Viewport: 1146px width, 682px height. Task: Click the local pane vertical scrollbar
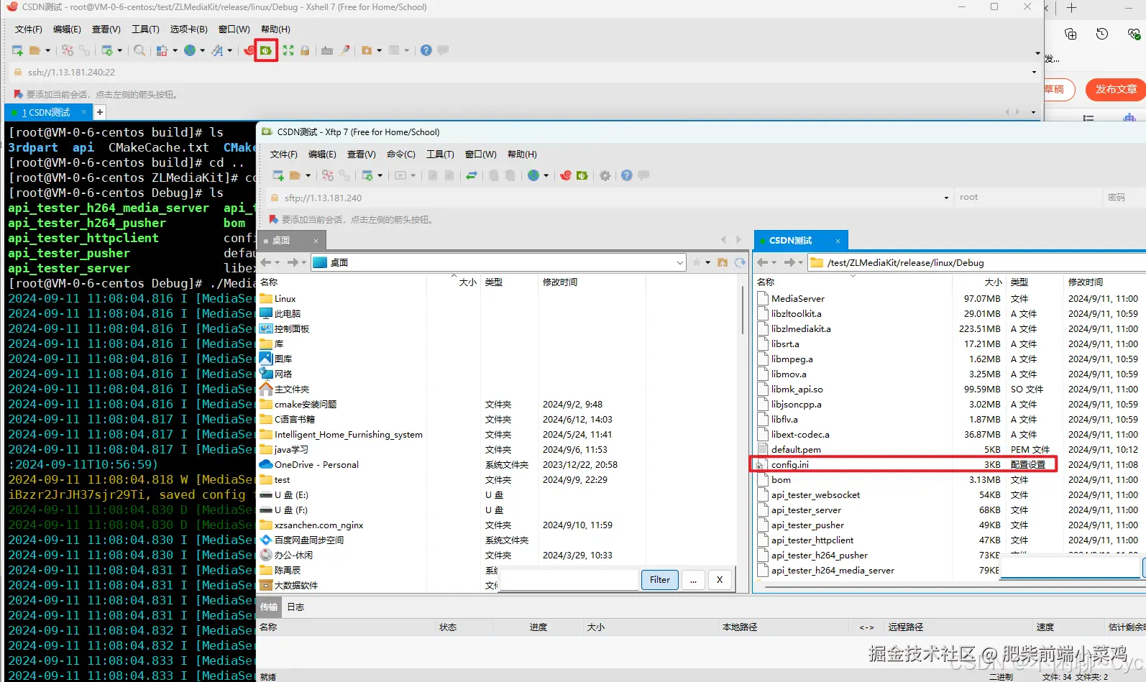pyautogui.click(x=742, y=309)
